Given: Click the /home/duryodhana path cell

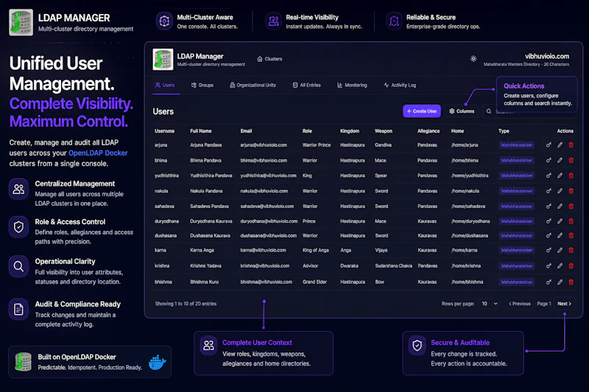Looking at the screenshot, I should (470, 221).
